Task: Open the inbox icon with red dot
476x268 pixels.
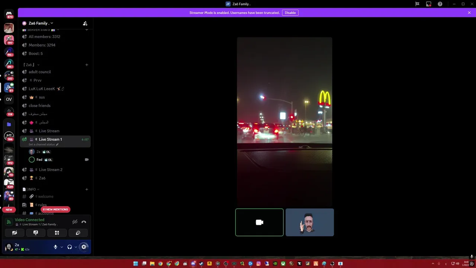Action: 429,4
